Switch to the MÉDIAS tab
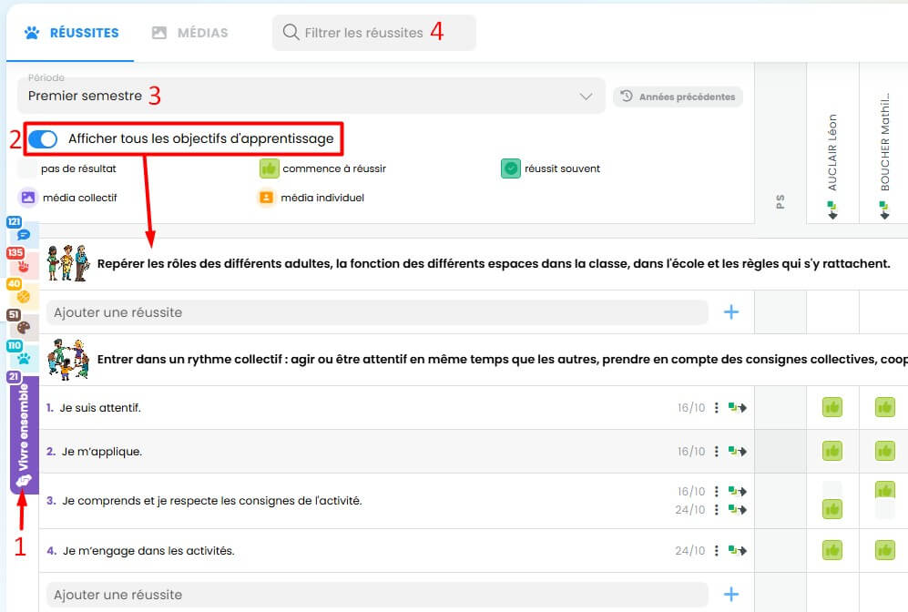Viewport: 908px width, 612px height. click(x=190, y=33)
